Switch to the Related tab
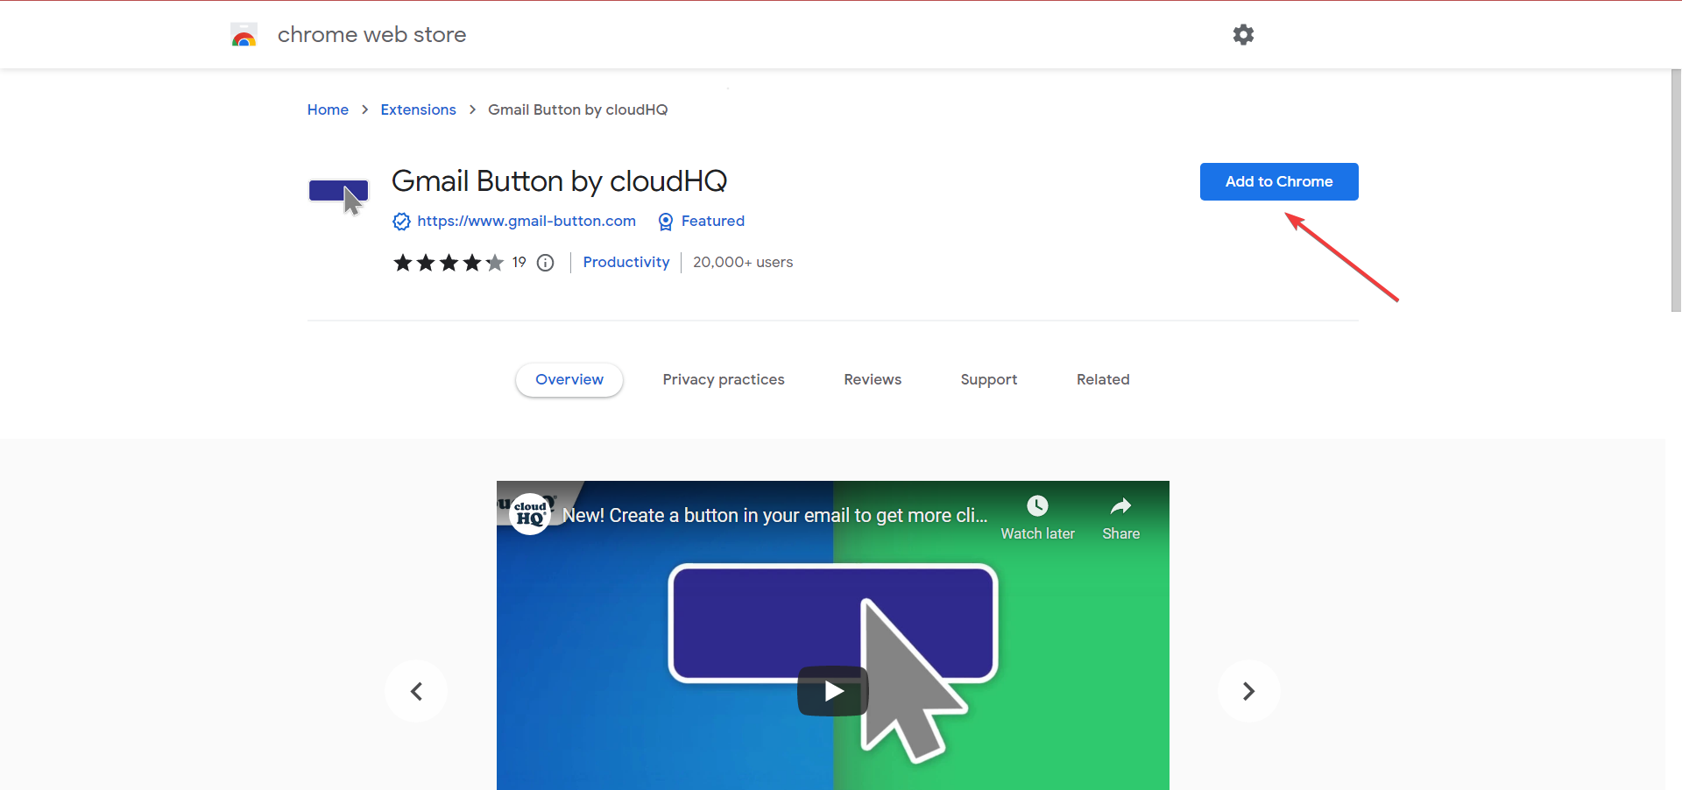Screen dimensions: 1682x790 point(1103,379)
